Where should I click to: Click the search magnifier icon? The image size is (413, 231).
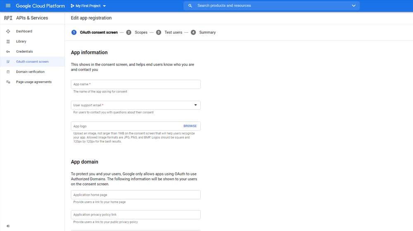pyautogui.click(x=190, y=5)
